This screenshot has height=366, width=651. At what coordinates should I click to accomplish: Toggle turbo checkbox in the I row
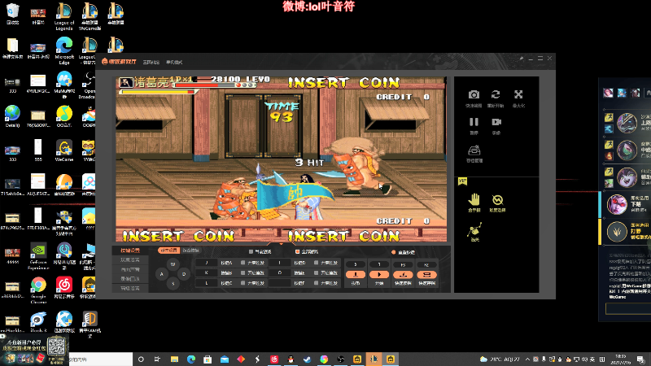coord(316,263)
